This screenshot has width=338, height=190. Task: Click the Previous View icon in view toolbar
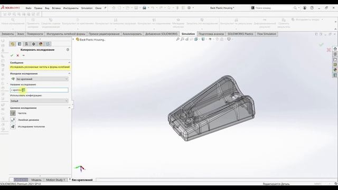click(x=187, y=39)
